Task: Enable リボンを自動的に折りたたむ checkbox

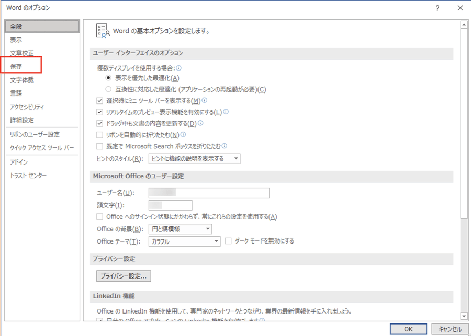Action: pos(100,135)
